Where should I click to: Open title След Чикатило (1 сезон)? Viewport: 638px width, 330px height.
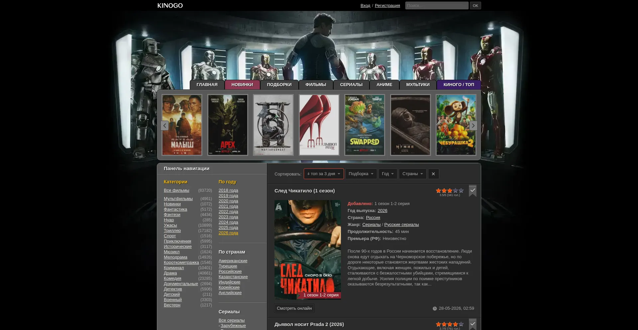pos(304,191)
